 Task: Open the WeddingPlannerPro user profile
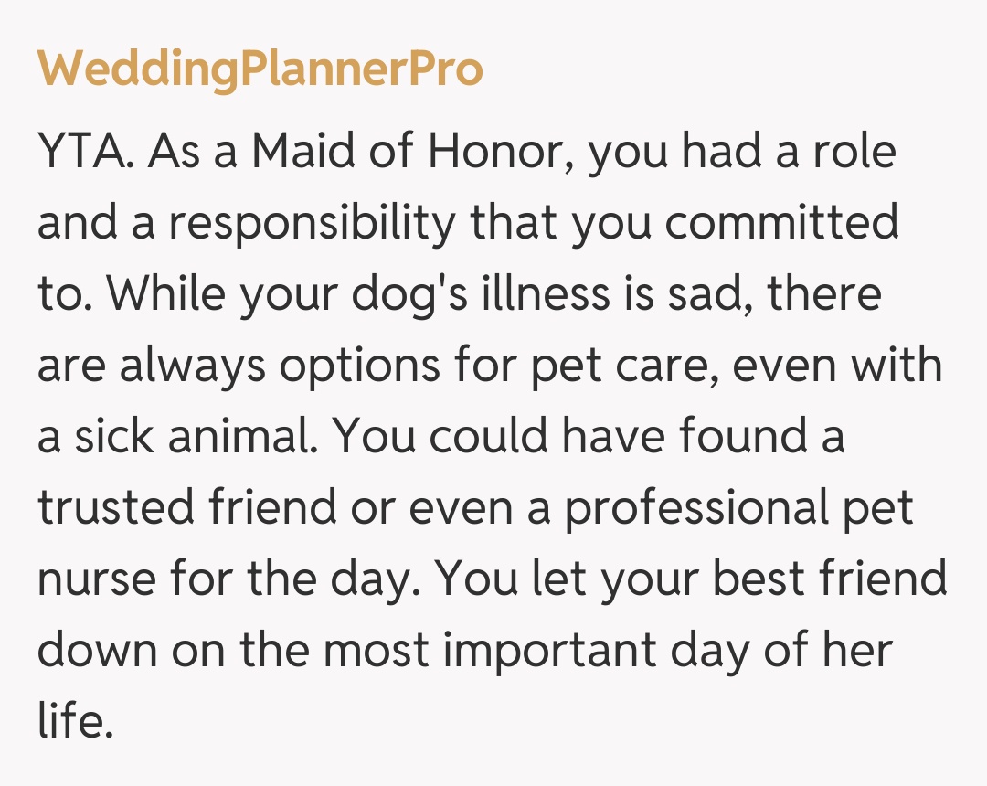260,69
